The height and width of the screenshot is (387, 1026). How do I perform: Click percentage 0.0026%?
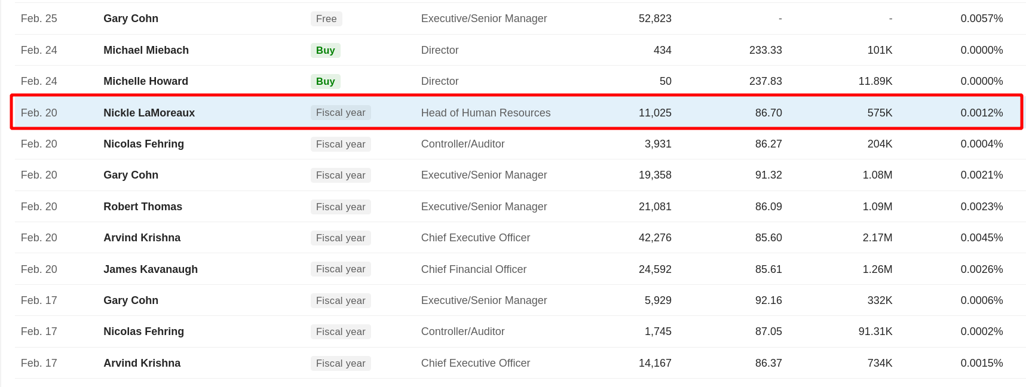(x=982, y=269)
